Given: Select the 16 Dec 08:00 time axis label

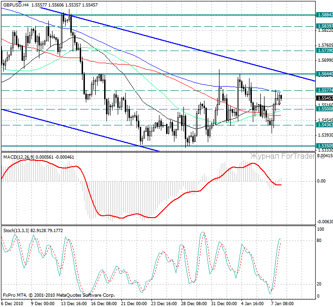Looking at the screenshot, I should [103, 303].
